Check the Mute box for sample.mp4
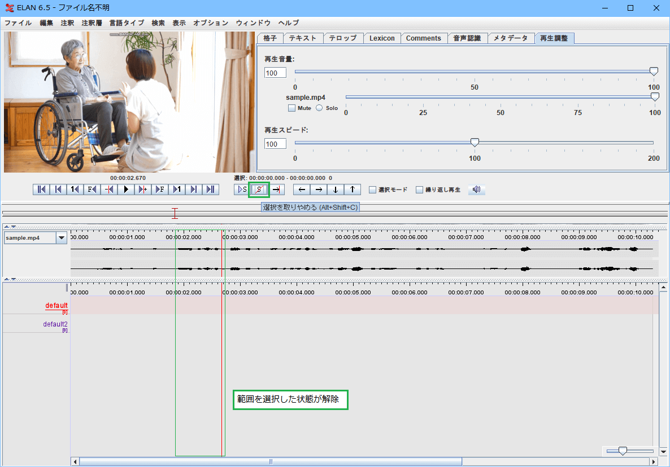This screenshot has width=670, height=467. click(x=292, y=108)
